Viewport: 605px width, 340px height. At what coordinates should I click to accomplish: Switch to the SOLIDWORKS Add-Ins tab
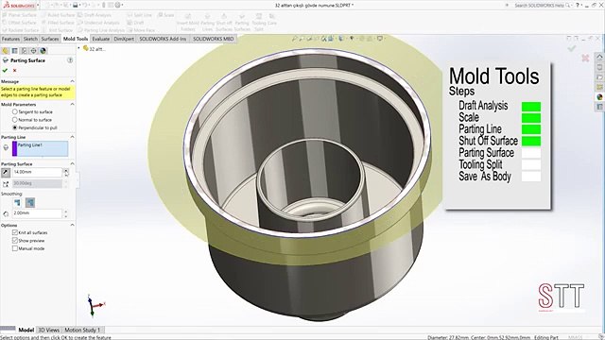163,39
